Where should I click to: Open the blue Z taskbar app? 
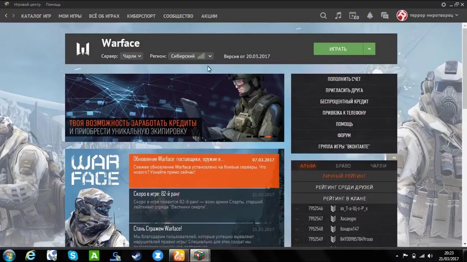(158, 255)
